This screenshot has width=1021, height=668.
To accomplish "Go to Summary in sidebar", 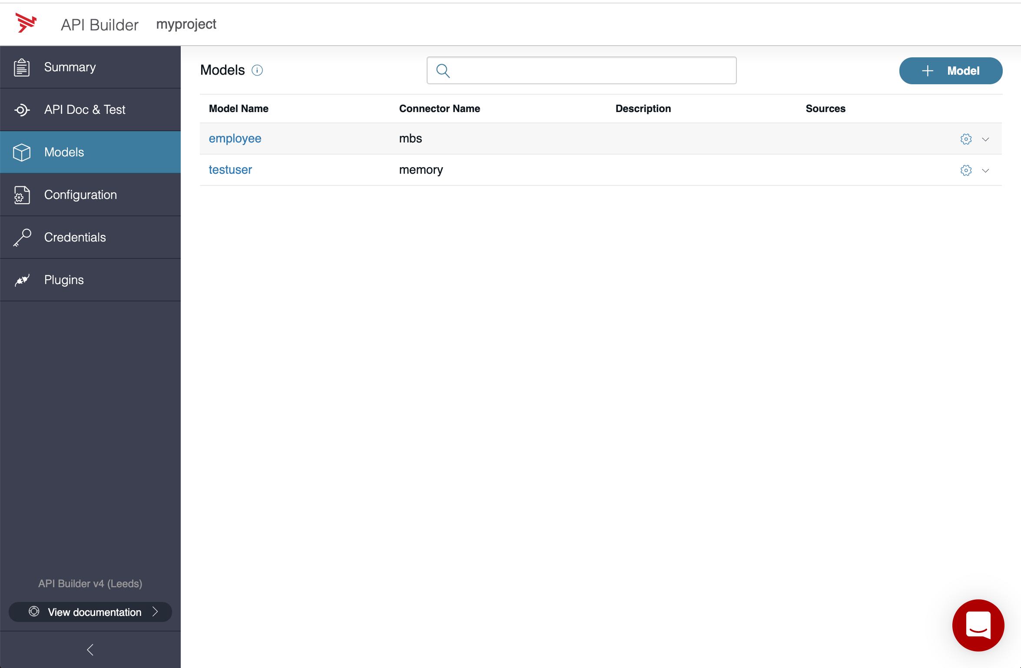I will pos(90,67).
